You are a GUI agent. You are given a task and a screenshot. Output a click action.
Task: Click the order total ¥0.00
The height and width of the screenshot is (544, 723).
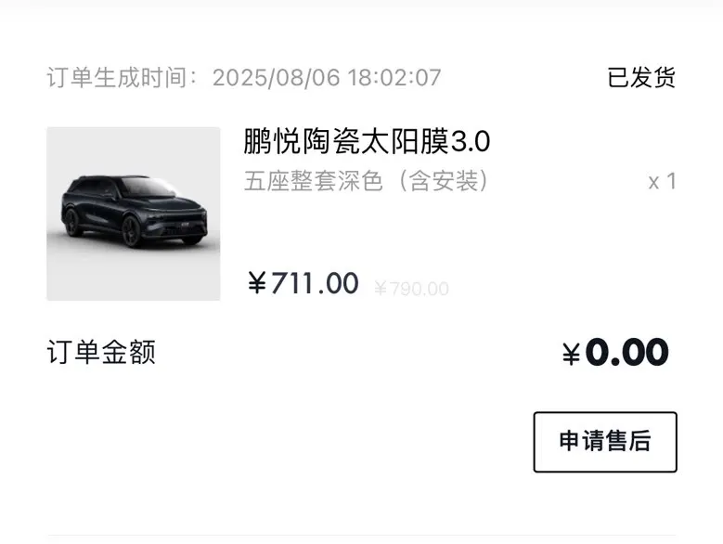tap(615, 353)
